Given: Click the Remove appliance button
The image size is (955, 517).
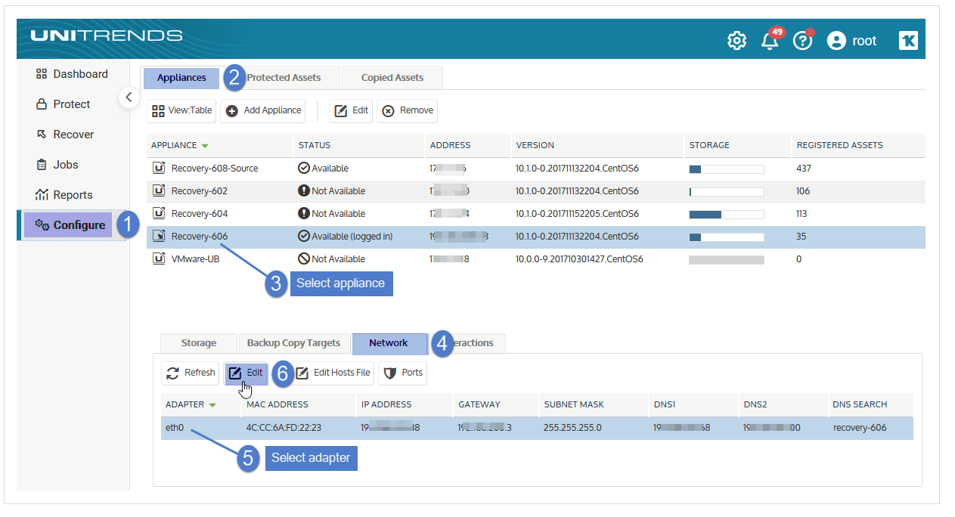Looking at the screenshot, I should pyautogui.click(x=408, y=110).
